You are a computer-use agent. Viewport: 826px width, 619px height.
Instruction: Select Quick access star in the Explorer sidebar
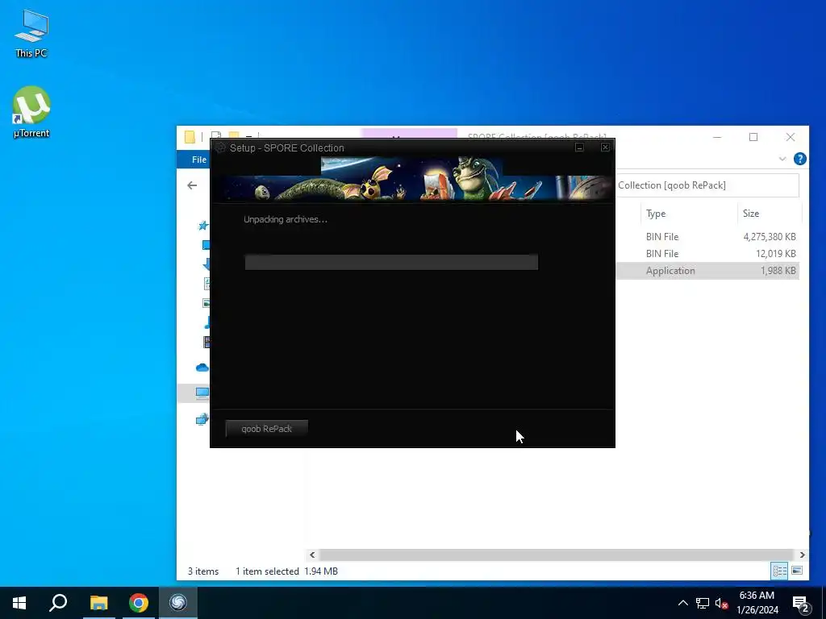[x=202, y=226]
